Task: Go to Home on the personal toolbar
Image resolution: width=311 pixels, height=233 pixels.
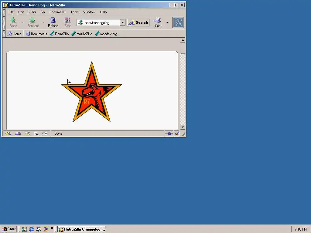Action: 14,34
